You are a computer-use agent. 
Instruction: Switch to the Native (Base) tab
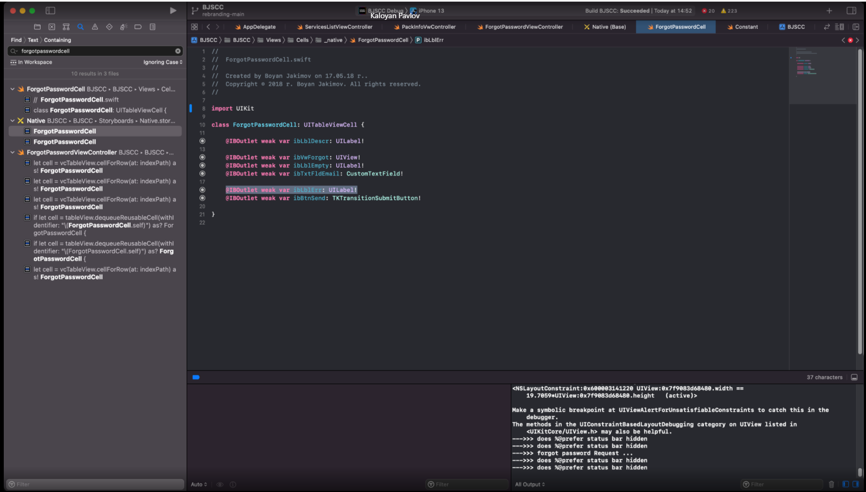(x=605, y=27)
